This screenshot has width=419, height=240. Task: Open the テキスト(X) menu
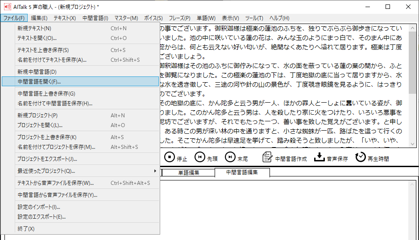[65, 18]
